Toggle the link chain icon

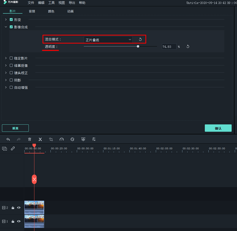click(x=13, y=149)
